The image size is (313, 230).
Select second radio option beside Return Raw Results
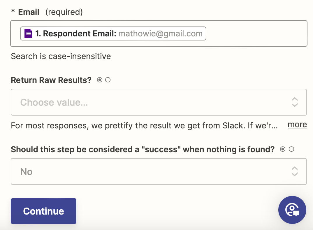click(108, 80)
